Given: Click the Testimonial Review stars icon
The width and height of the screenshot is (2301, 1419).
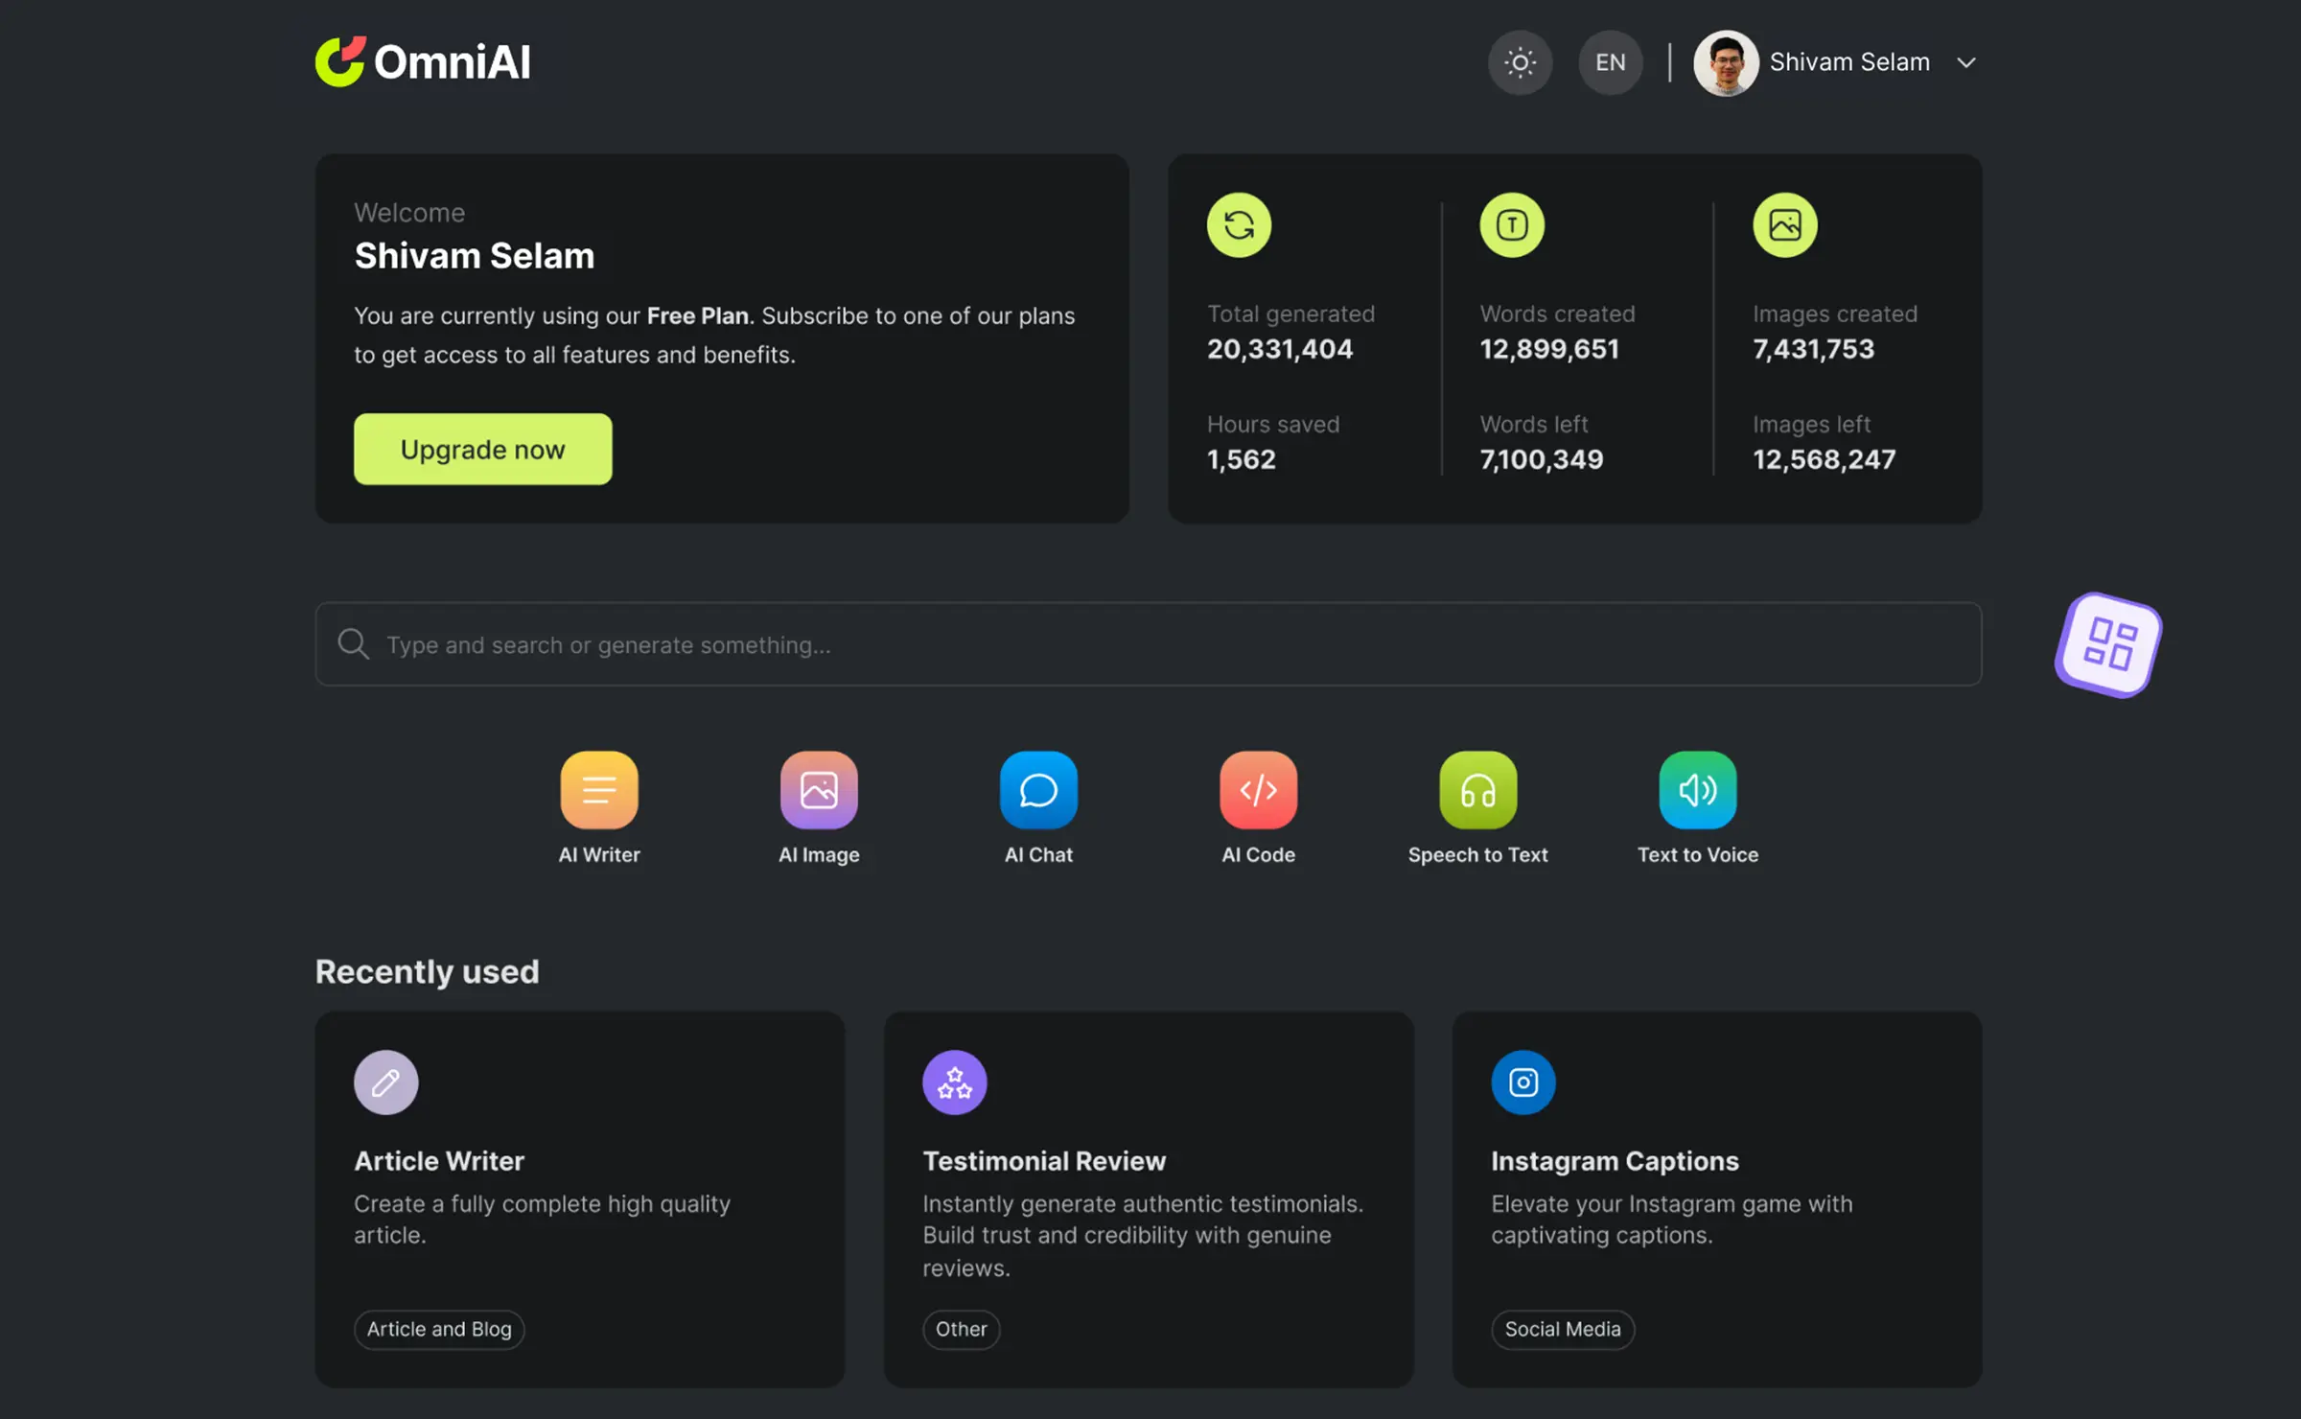Looking at the screenshot, I should tap(955, 1082).
